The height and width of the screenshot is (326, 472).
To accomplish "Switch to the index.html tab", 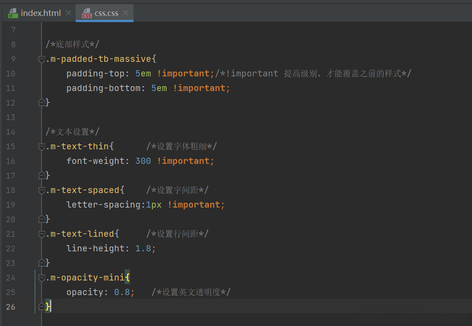I will [41, 13].
